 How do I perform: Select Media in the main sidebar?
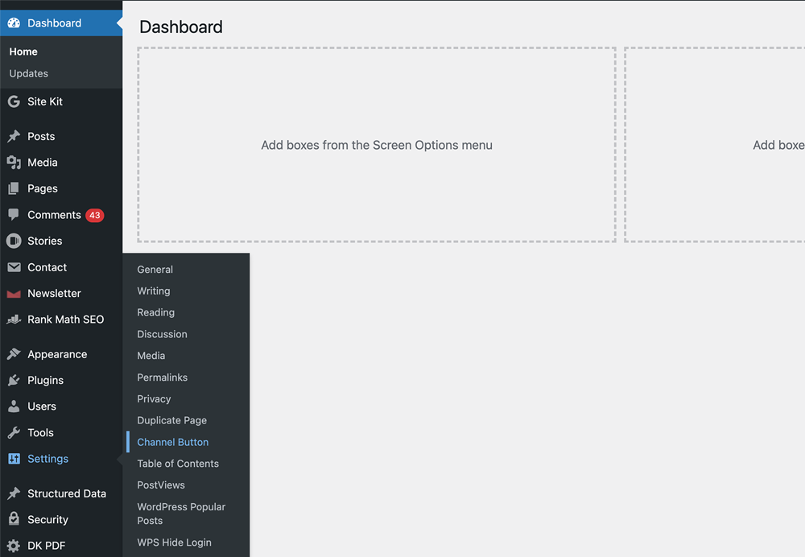43,163
